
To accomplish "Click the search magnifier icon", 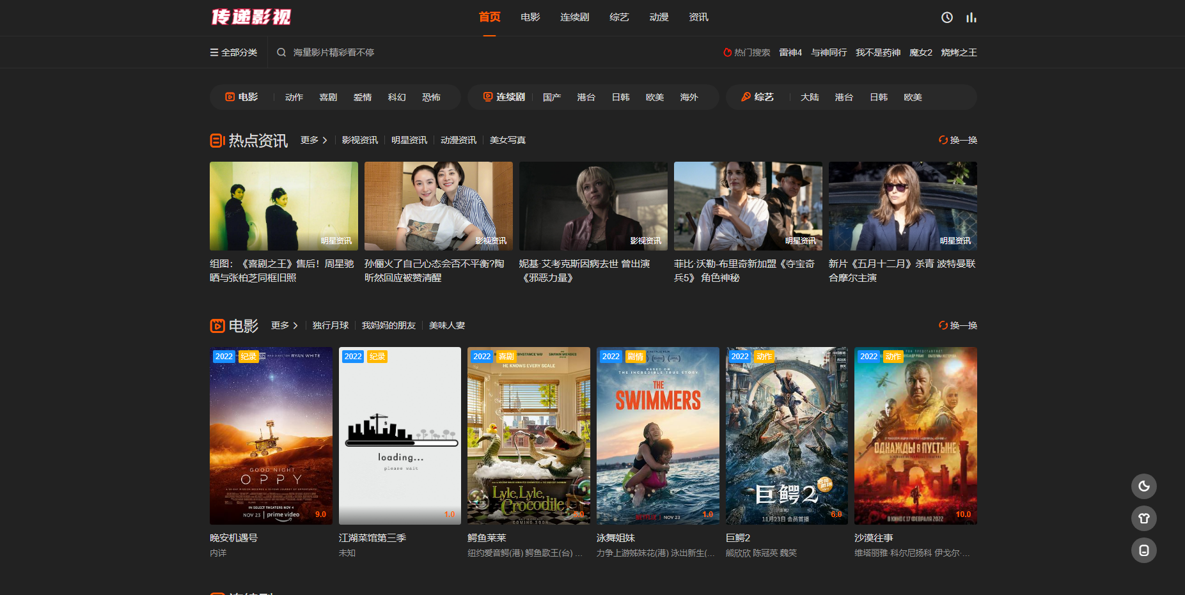I will click(x=281, y=52).
